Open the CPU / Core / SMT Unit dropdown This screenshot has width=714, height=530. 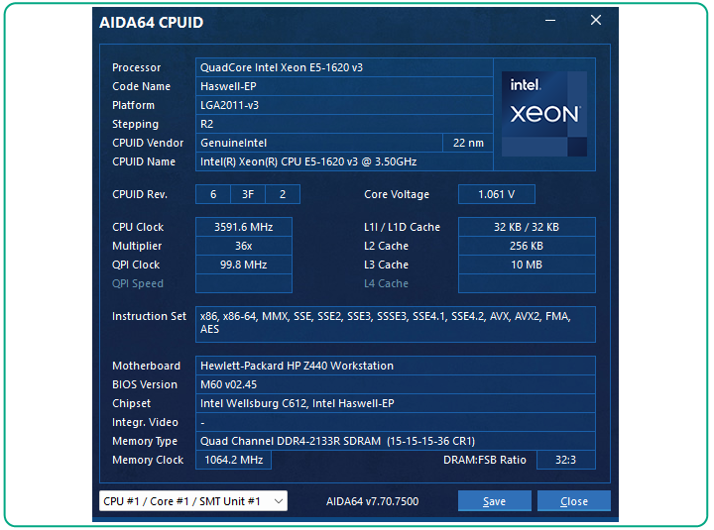193,501
